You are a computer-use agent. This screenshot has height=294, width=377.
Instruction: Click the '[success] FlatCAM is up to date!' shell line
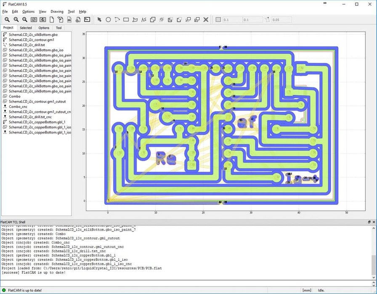click(x=33, y=273)
